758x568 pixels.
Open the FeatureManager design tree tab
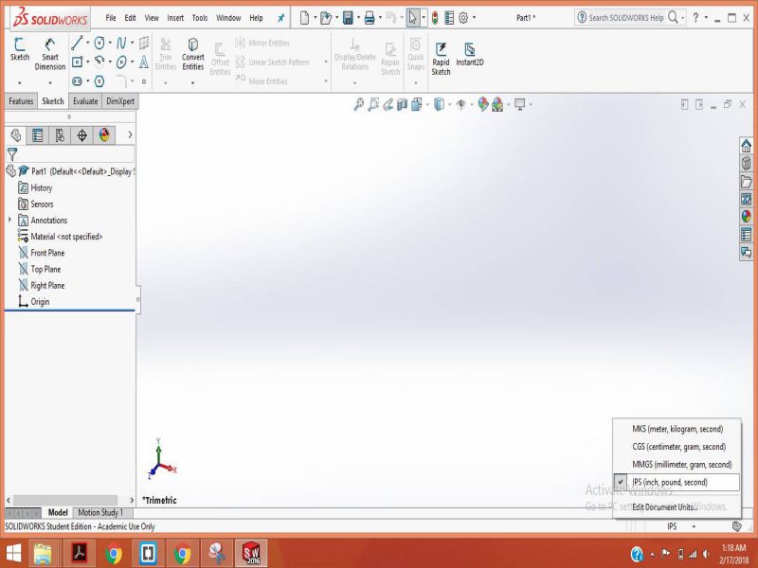click(x=15, y=134)
